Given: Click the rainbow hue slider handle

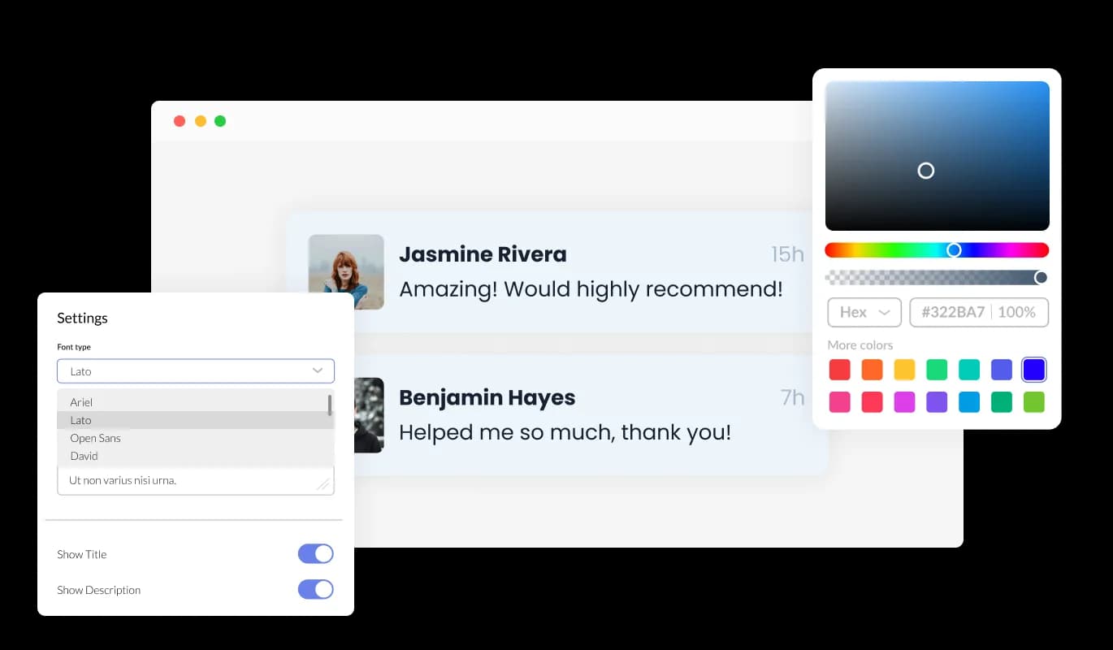Looking at the screenshot, I should pyautogui.click(x=955, y=250).
